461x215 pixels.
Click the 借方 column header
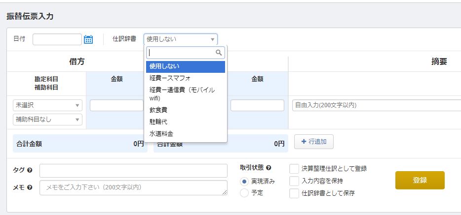(77, 61)
